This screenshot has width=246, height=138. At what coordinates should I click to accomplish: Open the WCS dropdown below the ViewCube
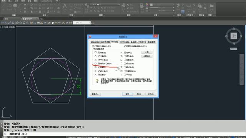click(x=234, y=49)
